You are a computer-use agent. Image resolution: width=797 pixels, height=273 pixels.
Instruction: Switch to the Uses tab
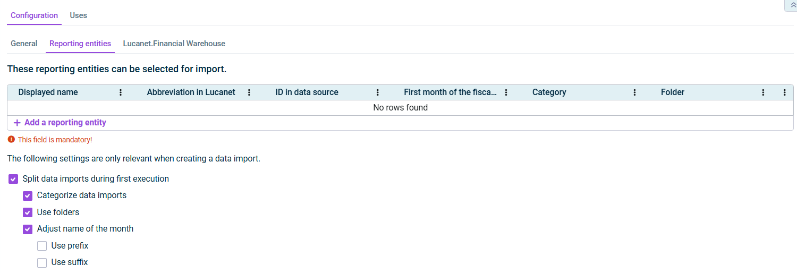pyautogui.click(x=78, y=15)
